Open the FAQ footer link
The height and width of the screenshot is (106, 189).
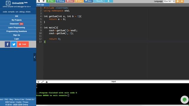(6, 100)
